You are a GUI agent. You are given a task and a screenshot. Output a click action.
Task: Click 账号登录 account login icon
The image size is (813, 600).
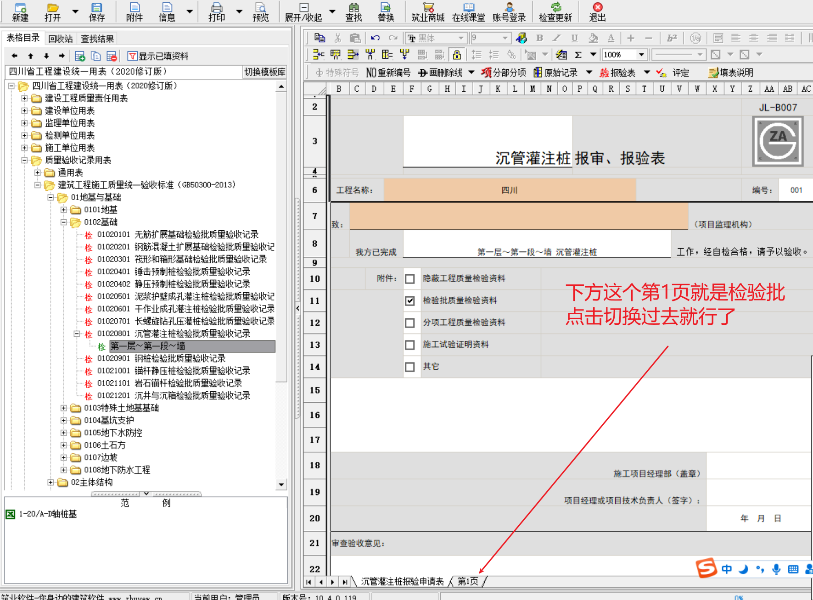509,12
